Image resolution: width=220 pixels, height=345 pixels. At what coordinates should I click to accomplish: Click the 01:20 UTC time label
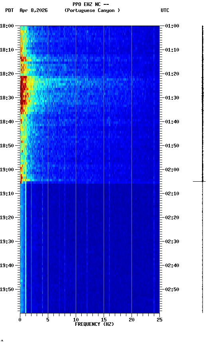172,74
